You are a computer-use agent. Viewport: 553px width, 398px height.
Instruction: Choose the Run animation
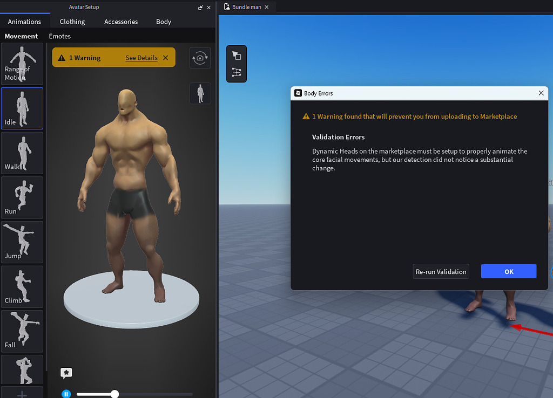(x=22, y=197)
